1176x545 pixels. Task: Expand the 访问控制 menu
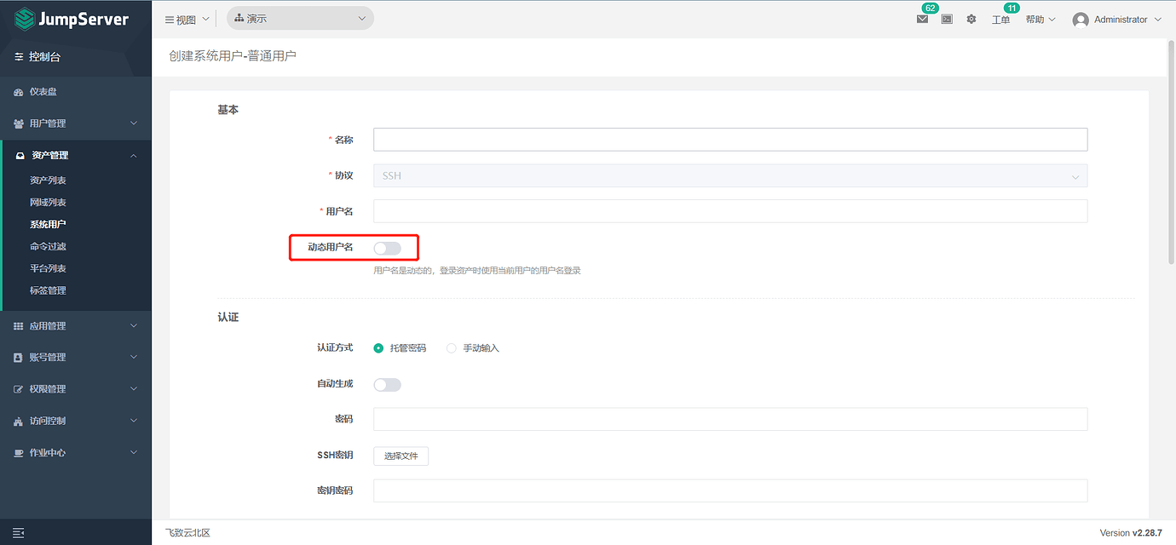click(76, 421)
